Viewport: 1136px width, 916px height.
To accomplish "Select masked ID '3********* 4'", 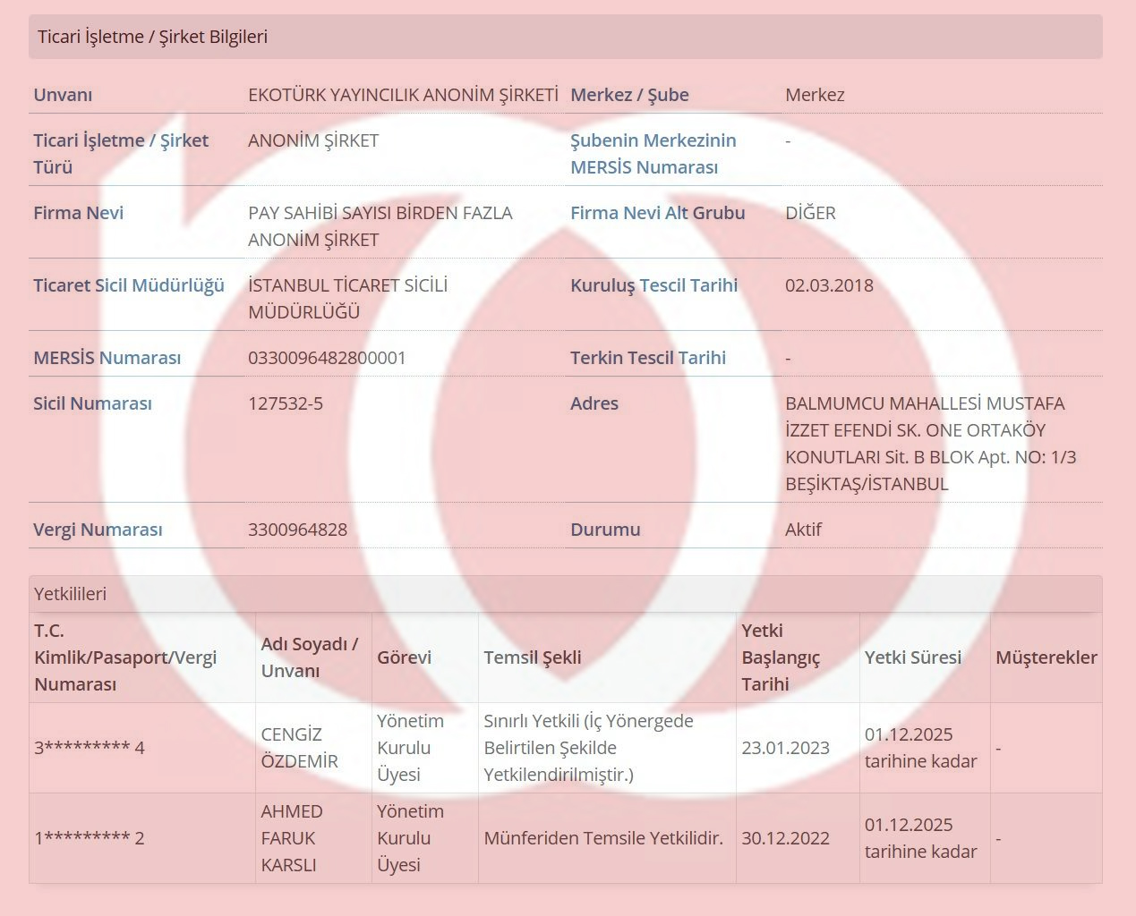I will (x=90, y=748).
